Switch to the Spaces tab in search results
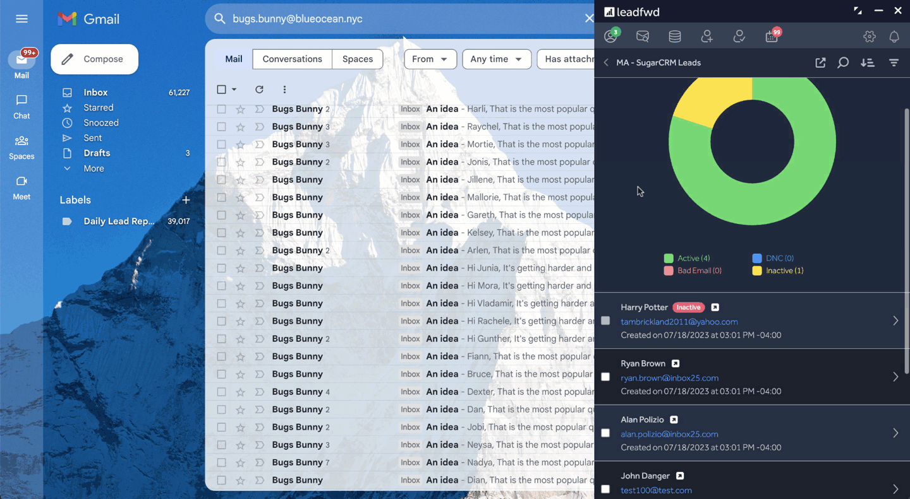Viewport: 910px width, 499px height. click(358, 59)
